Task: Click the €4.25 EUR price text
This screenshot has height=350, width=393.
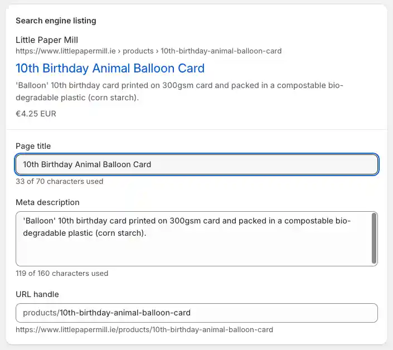Action: (x=36, y=114)
